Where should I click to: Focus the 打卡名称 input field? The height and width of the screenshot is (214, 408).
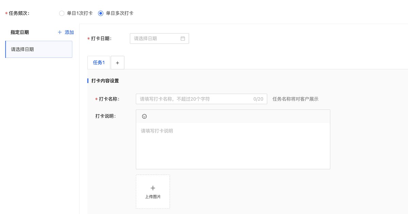click(201, 99)
